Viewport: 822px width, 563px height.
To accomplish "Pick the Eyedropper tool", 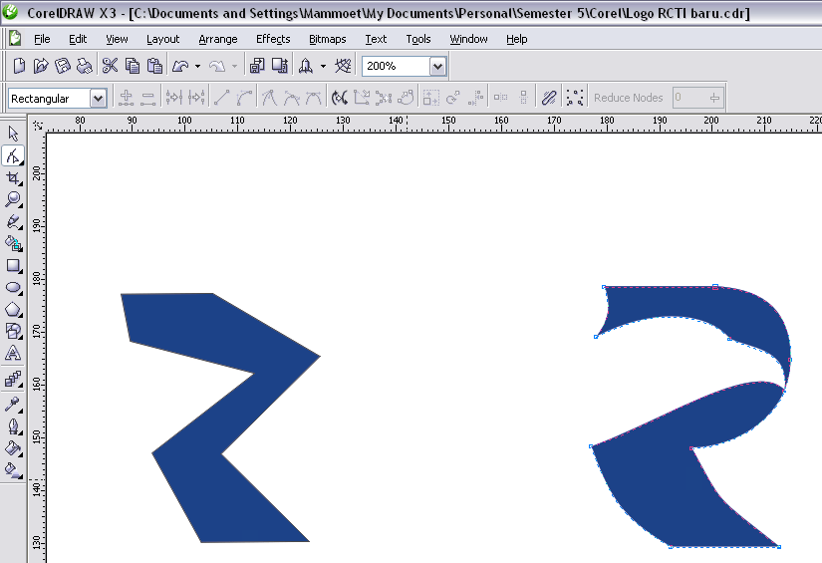I will pyautogui.click(x=13, y=405).
